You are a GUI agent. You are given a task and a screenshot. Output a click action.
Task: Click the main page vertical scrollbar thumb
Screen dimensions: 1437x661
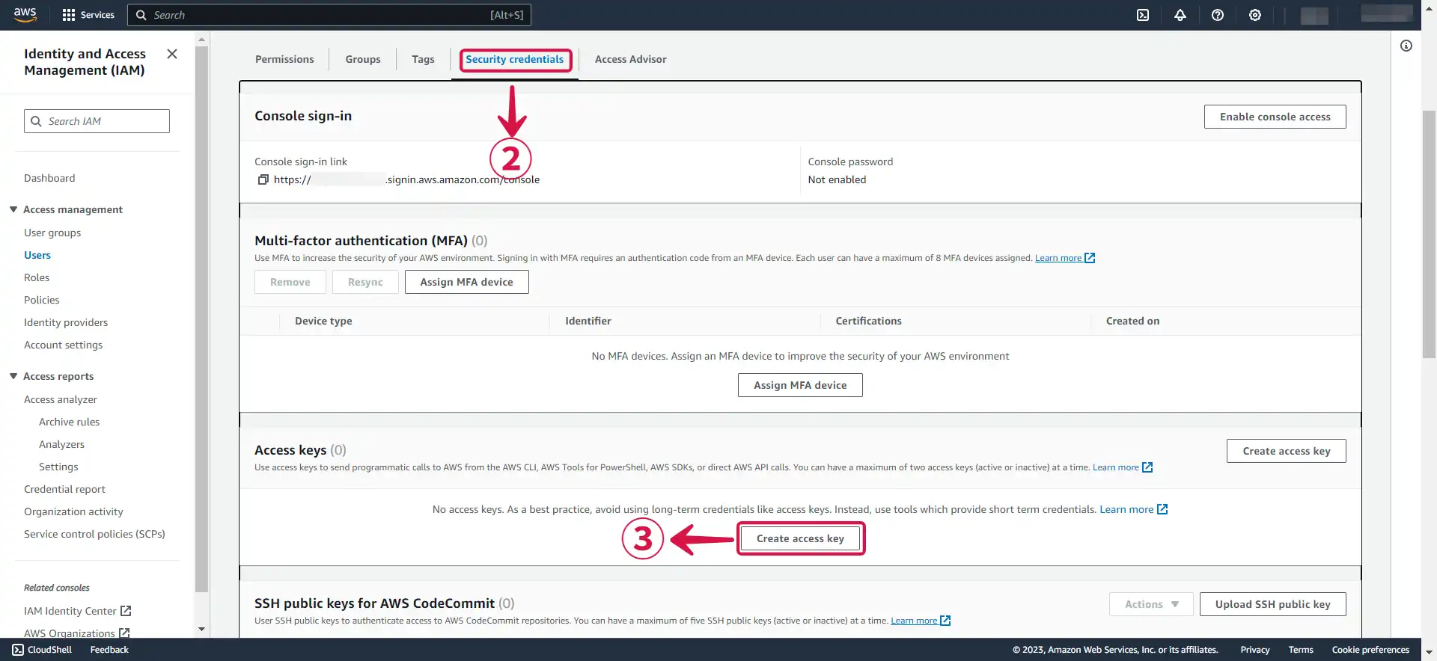tap(1429, 234)
